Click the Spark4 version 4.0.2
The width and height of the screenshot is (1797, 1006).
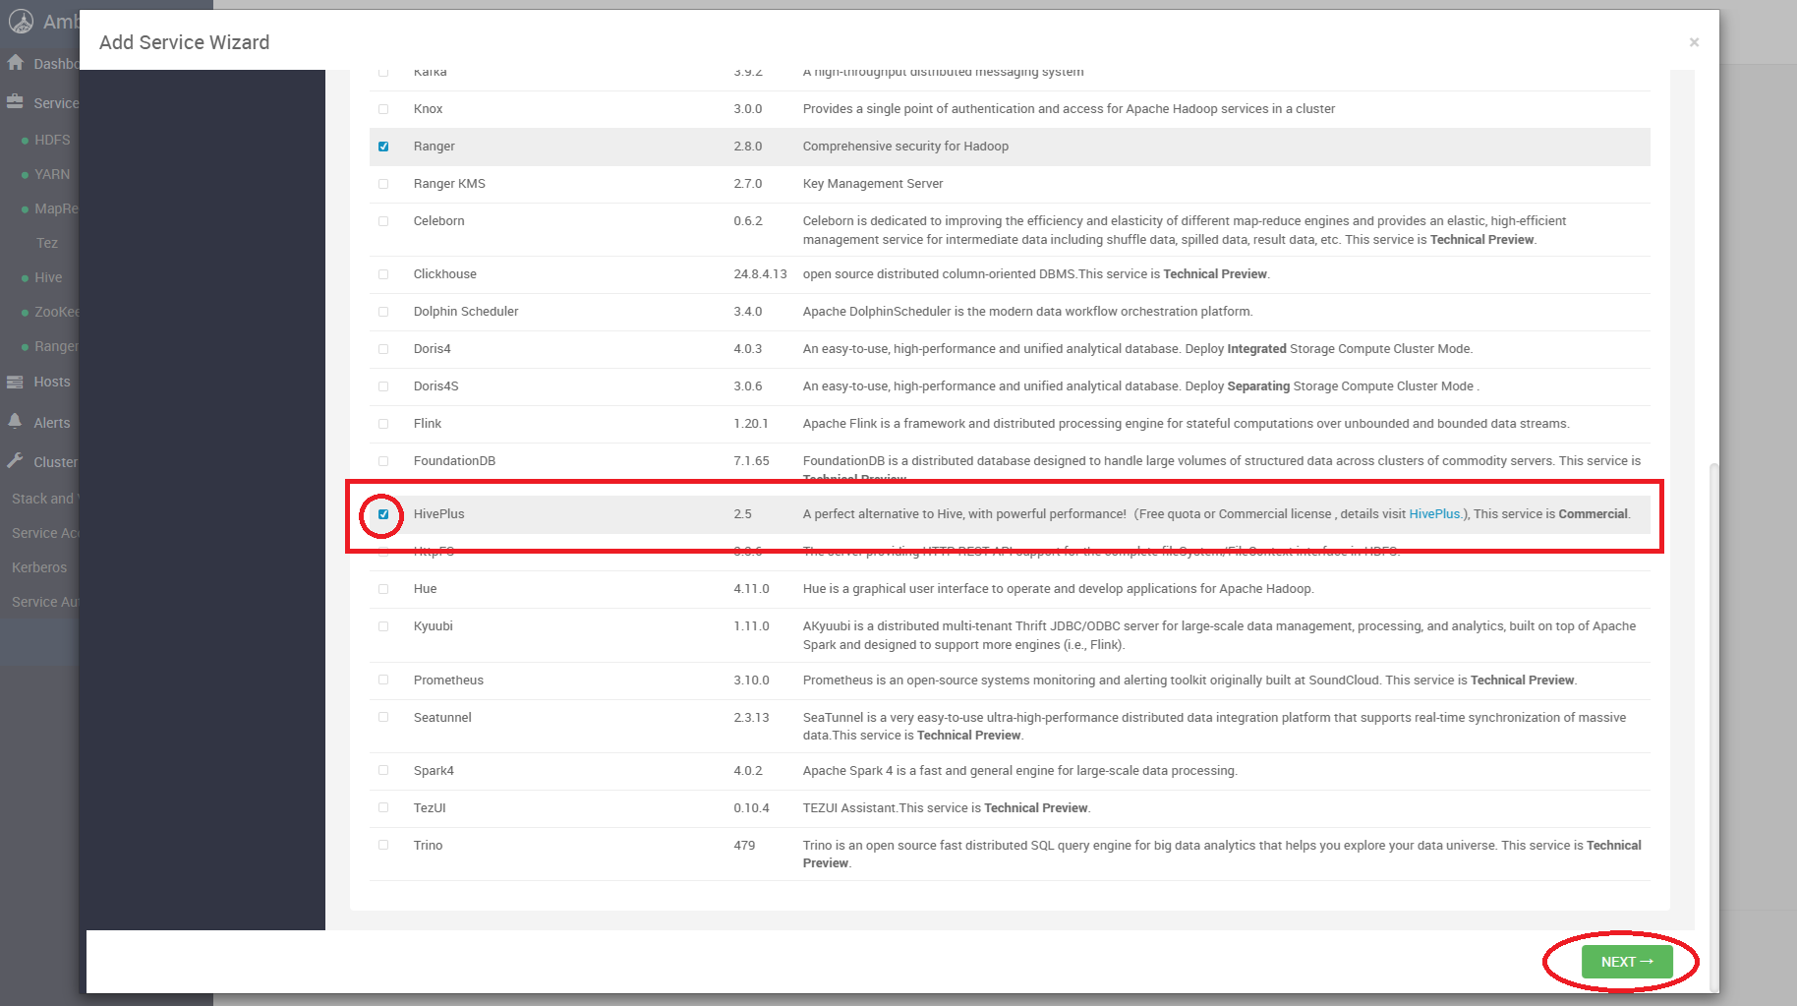[747, 771]
